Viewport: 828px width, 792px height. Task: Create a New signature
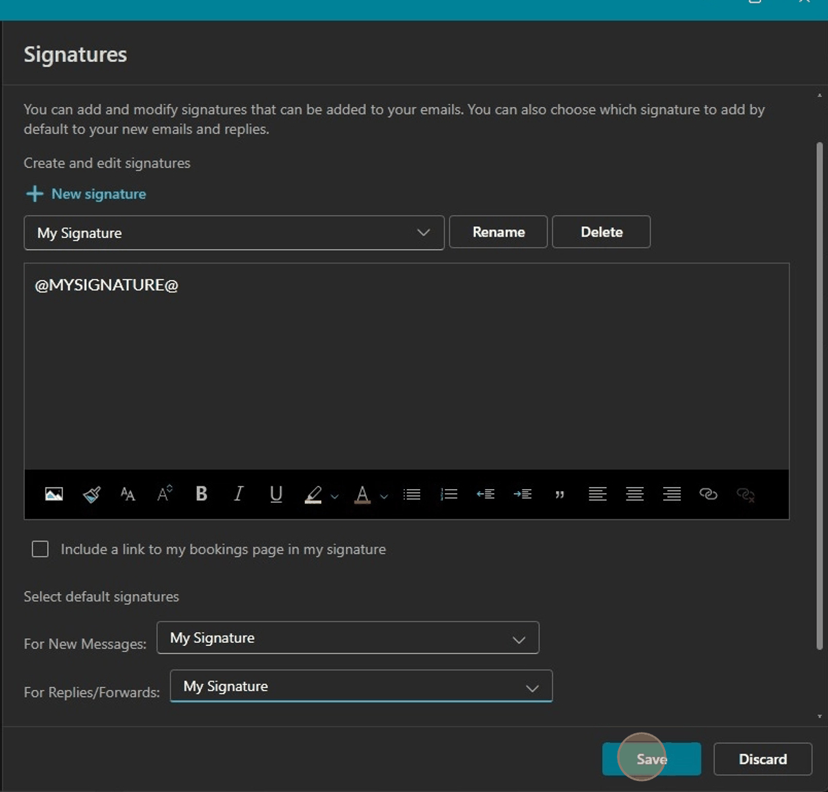(99, 194)
